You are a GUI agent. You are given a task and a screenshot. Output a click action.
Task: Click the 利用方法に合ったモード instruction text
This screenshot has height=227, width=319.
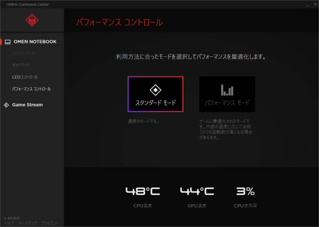click(x=191, y=56)
